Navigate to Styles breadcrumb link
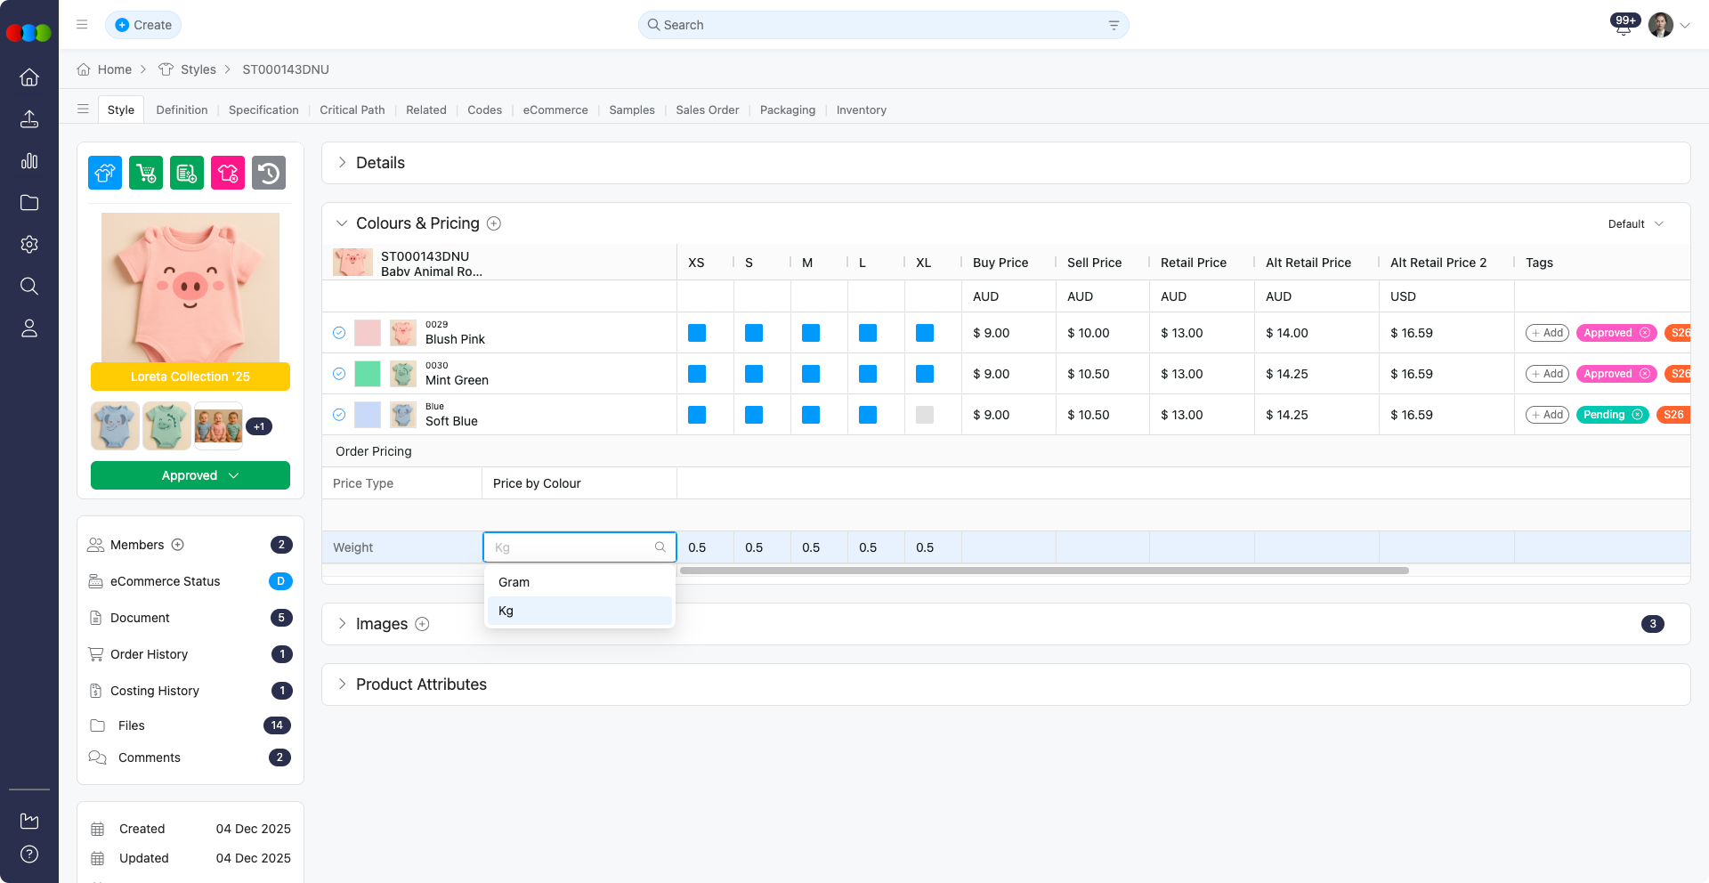 pos(198,69)
